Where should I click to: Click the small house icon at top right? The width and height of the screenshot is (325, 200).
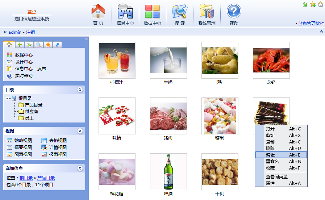click(320, 4)
